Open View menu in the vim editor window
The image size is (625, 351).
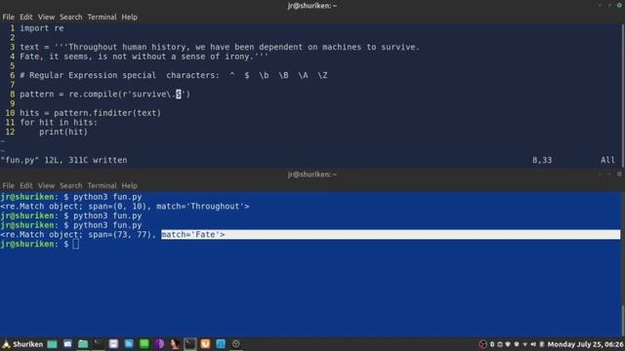click(46, 18)
